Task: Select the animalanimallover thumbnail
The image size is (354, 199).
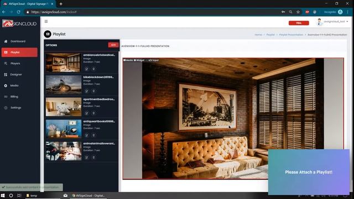Action: pos(64,151)
